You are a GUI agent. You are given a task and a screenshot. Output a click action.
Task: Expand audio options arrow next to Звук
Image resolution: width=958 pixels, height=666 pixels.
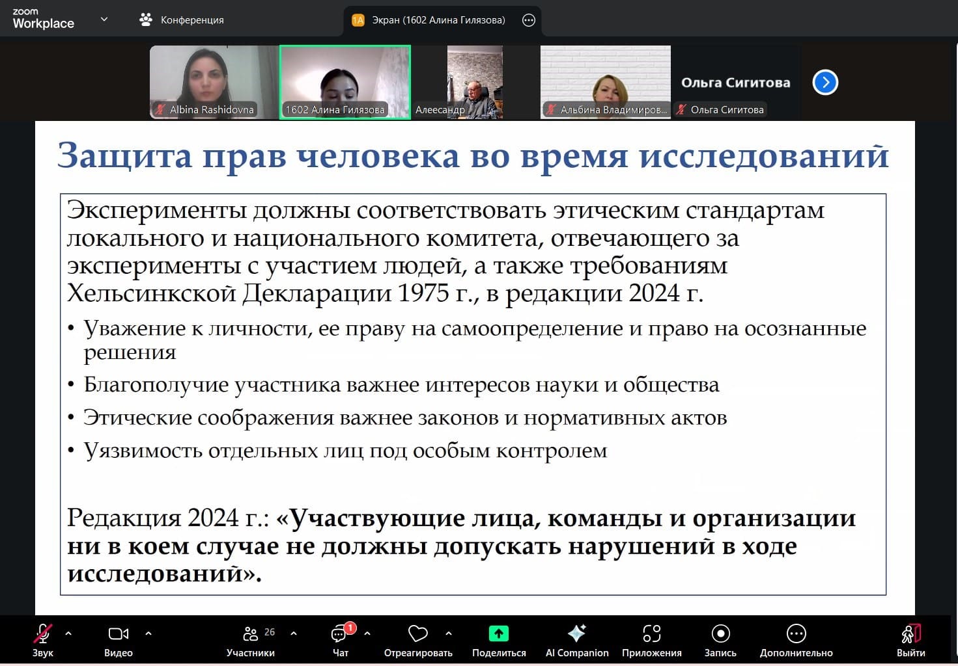click(x=68, y=633)
